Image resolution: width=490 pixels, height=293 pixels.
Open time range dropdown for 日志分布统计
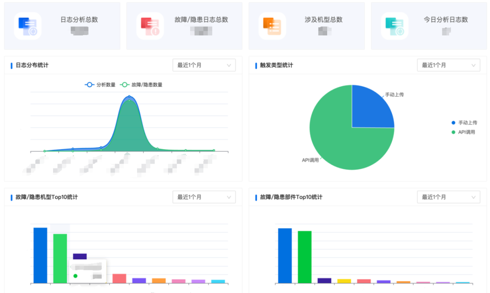(204, 65)
